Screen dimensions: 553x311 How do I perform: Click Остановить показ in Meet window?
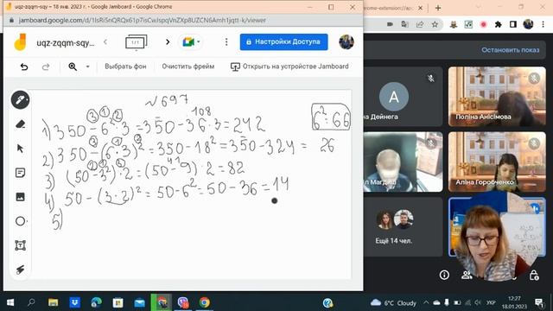coord(511,50)
